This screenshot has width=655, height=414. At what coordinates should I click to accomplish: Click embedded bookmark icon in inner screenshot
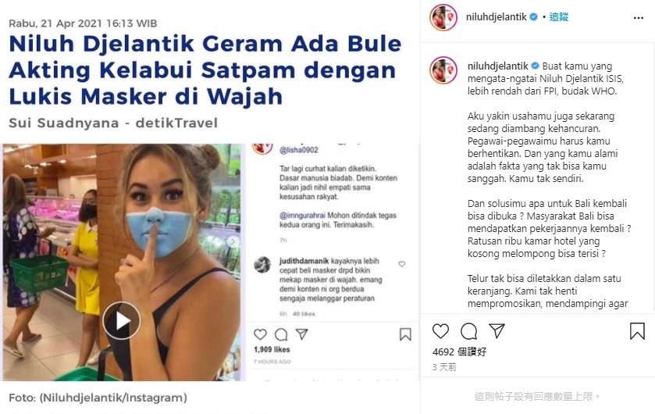click(x=405, y=334)
